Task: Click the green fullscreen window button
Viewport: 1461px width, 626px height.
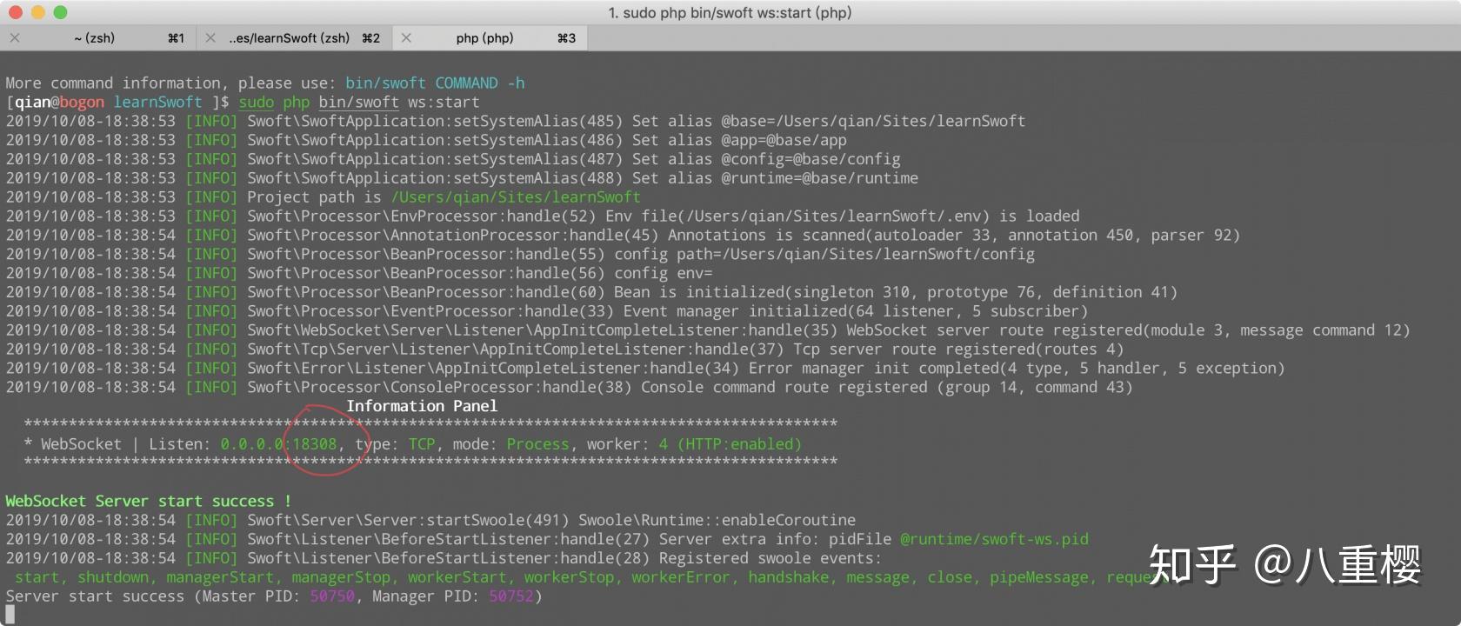Action: (x=60, y=12)
